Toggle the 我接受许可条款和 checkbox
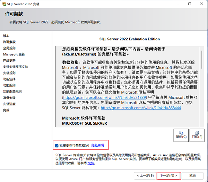Image resolution: width=208 pixels, height=182 pixels. coord(57,146)
